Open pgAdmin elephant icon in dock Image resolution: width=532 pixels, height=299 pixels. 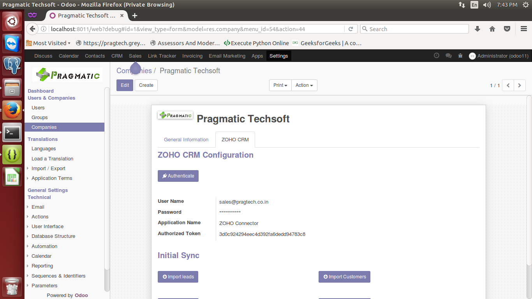pos(12,65)
